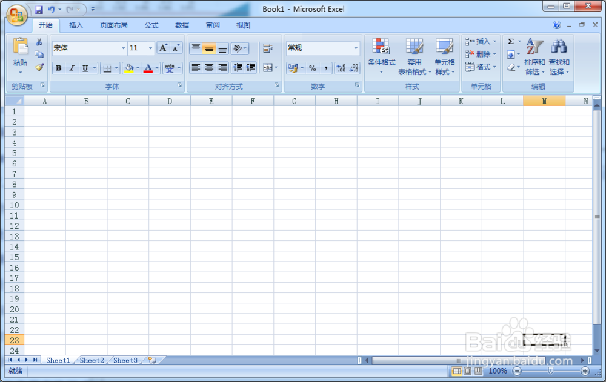Switch to Normal view in status bar
The image size is (606, 382).
click(x=457, y=371)
